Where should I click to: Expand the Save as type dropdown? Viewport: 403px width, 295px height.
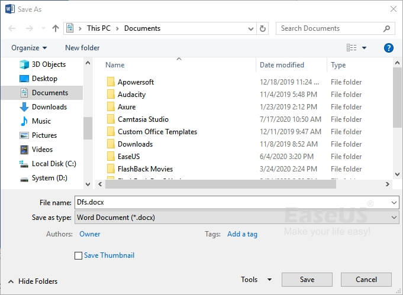point(395,218)
